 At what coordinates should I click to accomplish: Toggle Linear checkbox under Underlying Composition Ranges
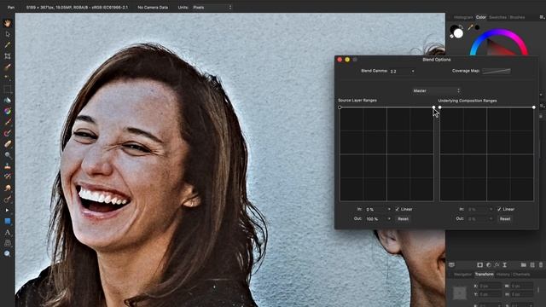pyautogui.click(x=499, y=209)
